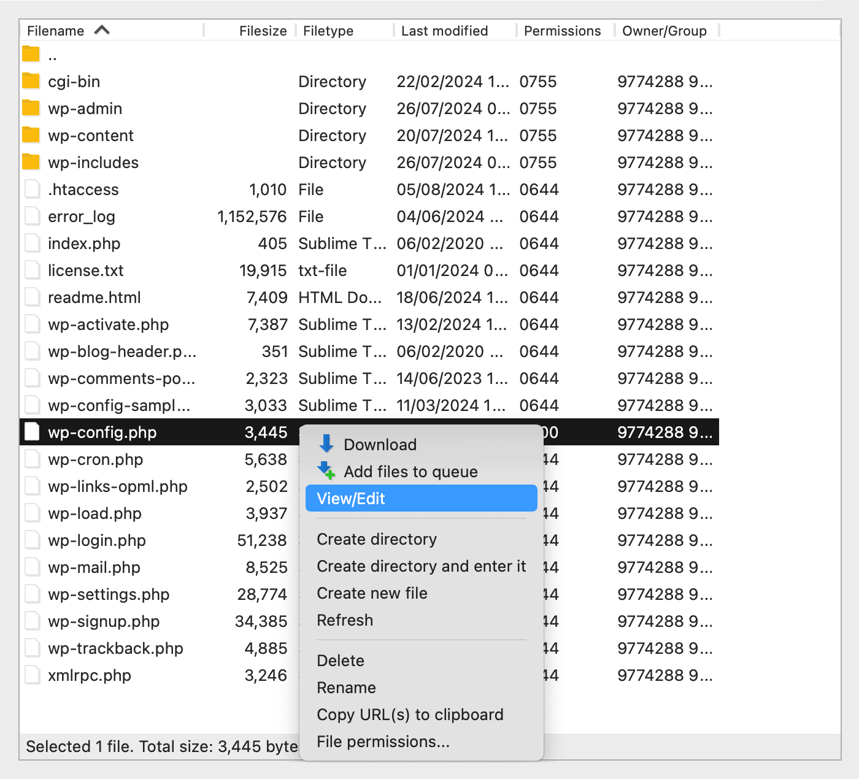859x779 pixels.
Task: Click the error_log file icon
Action: [x=32, y=216]
